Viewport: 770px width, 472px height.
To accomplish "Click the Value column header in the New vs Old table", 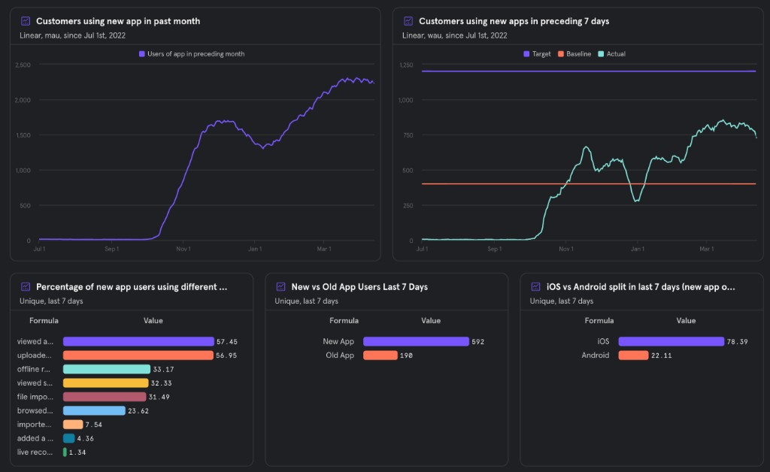I will (431, 320).
